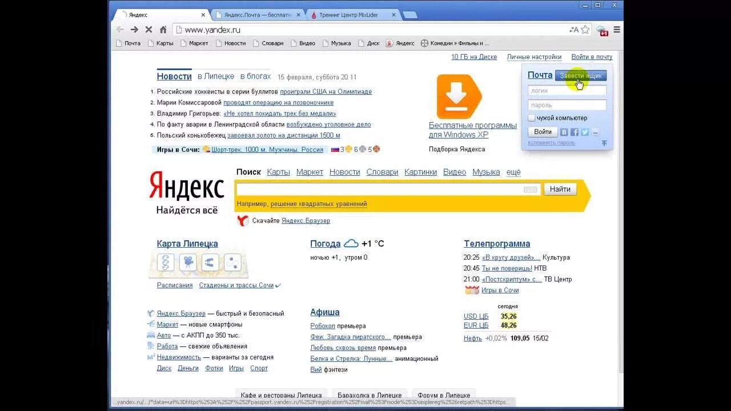Collapse the mail login panel arrow
This screenshot has height=411, width=731.
(x=604, y=143)
